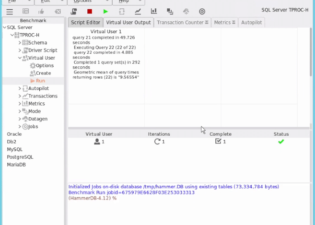Click the Create users icon in tree

tap(32, 73)
